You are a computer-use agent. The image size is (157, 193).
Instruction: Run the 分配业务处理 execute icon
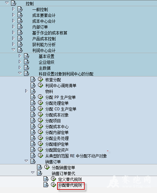pos(40,138)
